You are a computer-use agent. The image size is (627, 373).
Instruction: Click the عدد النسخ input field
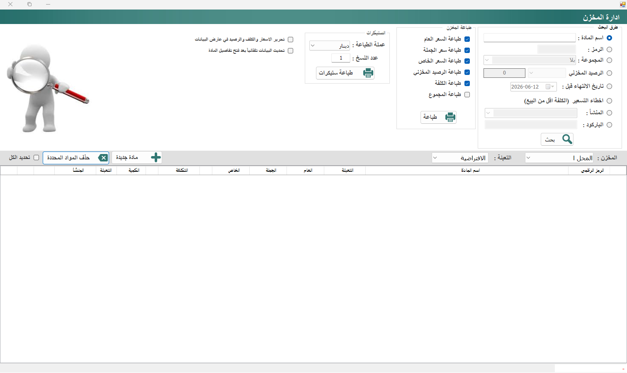341,58
